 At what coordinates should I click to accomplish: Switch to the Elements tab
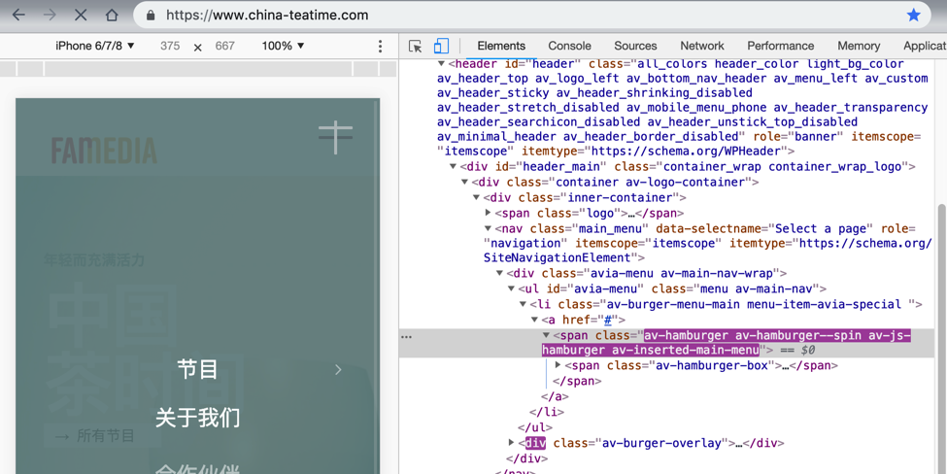(501, 46)
